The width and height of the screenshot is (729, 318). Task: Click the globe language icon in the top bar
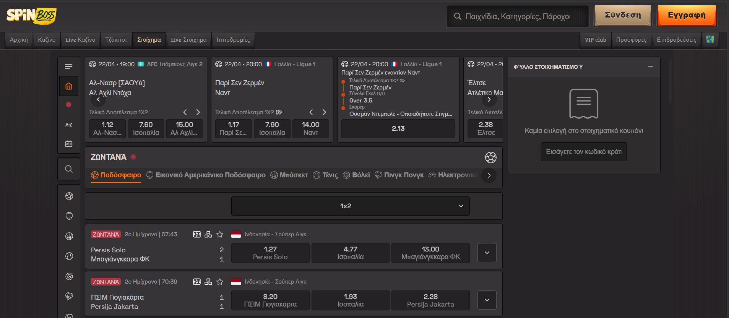point(710,40)
